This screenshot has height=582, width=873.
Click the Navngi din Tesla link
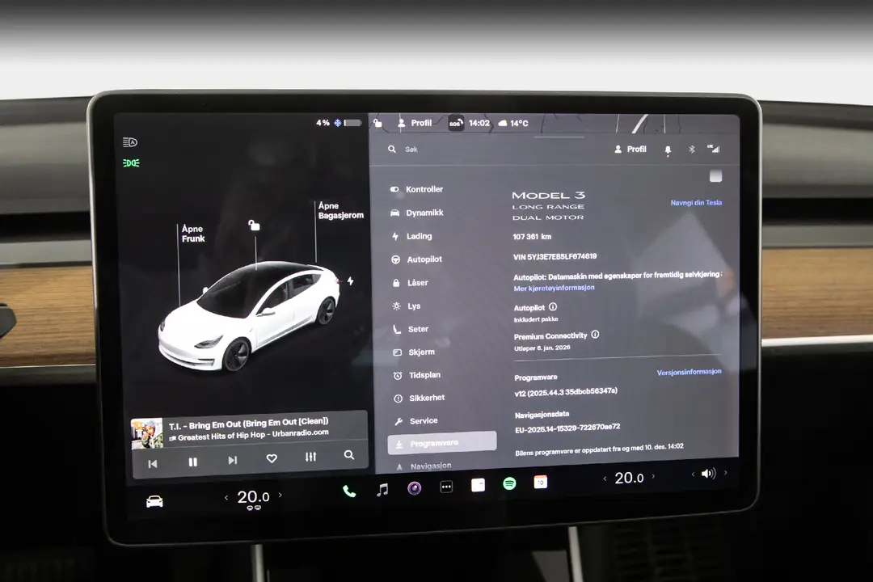pos(696,203)
